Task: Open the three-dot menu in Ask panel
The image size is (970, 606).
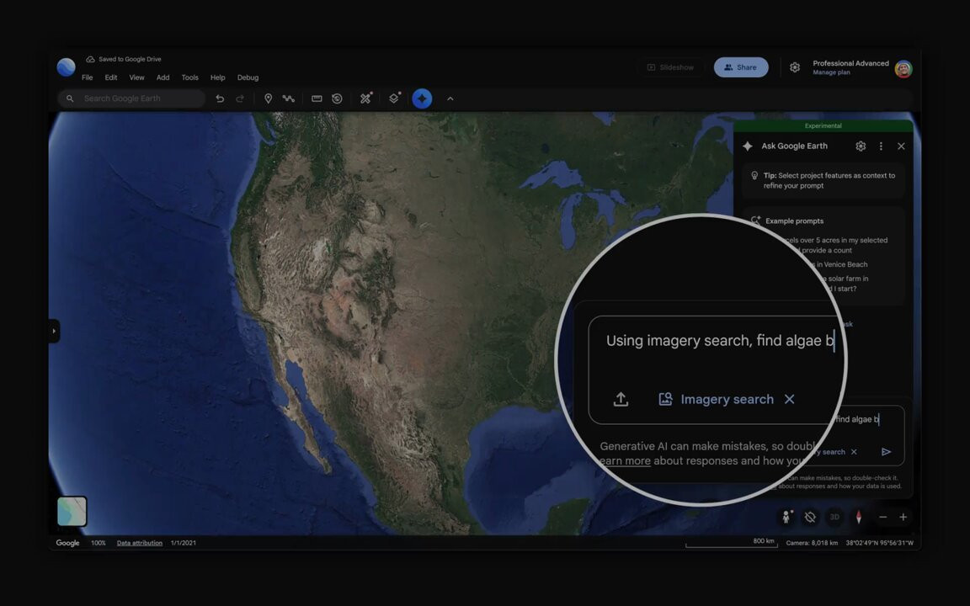Action: point(881,146)
